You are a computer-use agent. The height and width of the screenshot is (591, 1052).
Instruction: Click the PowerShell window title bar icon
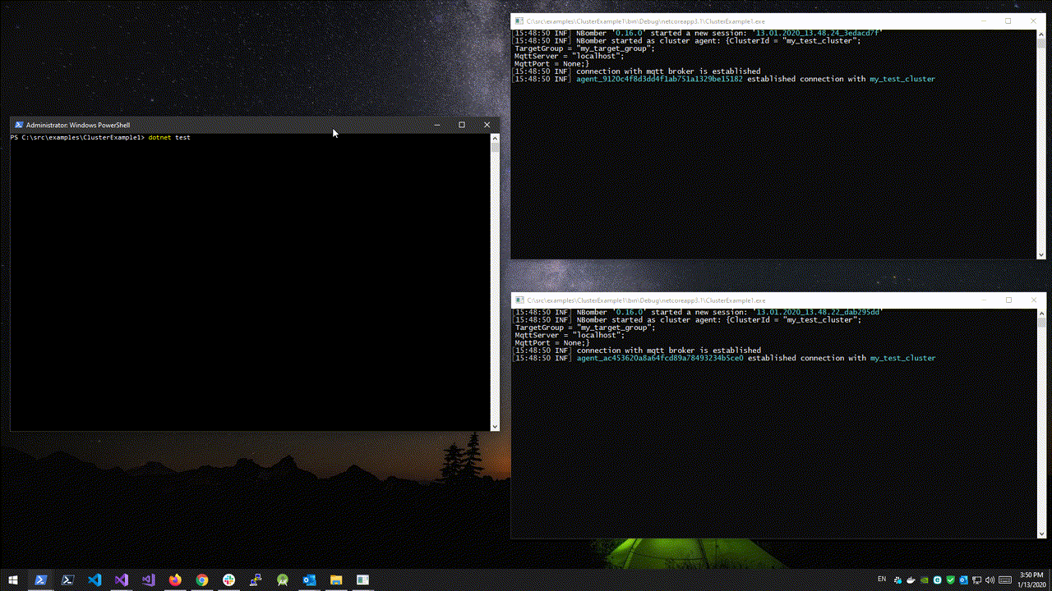pos(19,125)
